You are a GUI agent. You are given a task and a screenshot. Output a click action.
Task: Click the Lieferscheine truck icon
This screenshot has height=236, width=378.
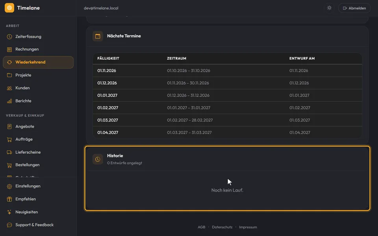(x=9, y=152)
